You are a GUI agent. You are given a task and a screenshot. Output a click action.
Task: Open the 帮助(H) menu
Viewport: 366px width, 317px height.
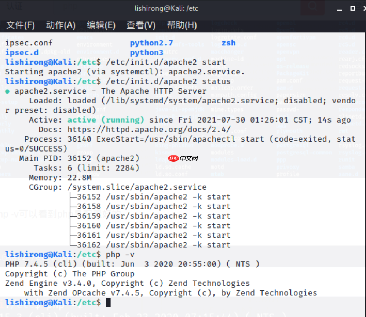[182, 25]
